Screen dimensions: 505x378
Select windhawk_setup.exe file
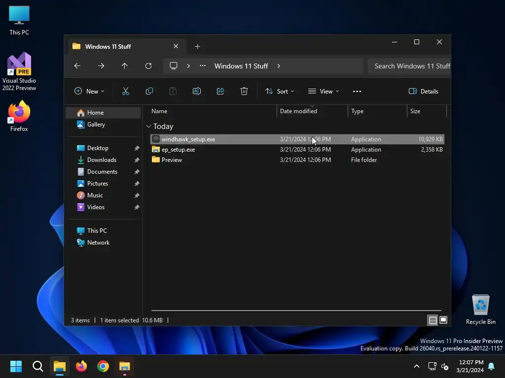coord(297,139)
